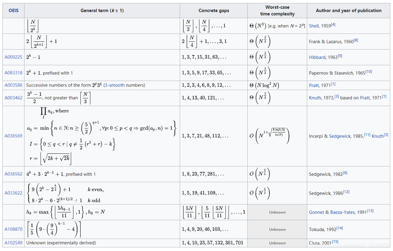Open the Knuth link in the Incerpi row
Screen dimensions: 393x251
tap(378, 136)
